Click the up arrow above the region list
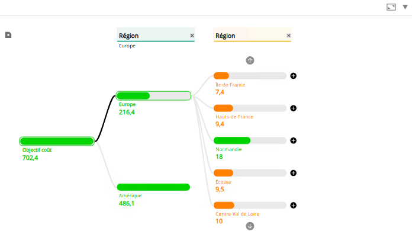This screenshot has width=412, height=231. pos(250,60)
